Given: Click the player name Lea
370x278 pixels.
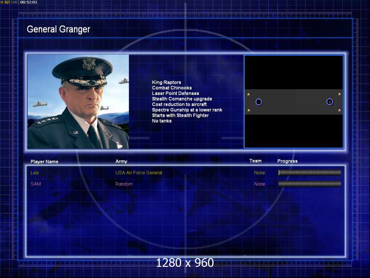Looking at the screenshot, I should [x=34, y=172].
